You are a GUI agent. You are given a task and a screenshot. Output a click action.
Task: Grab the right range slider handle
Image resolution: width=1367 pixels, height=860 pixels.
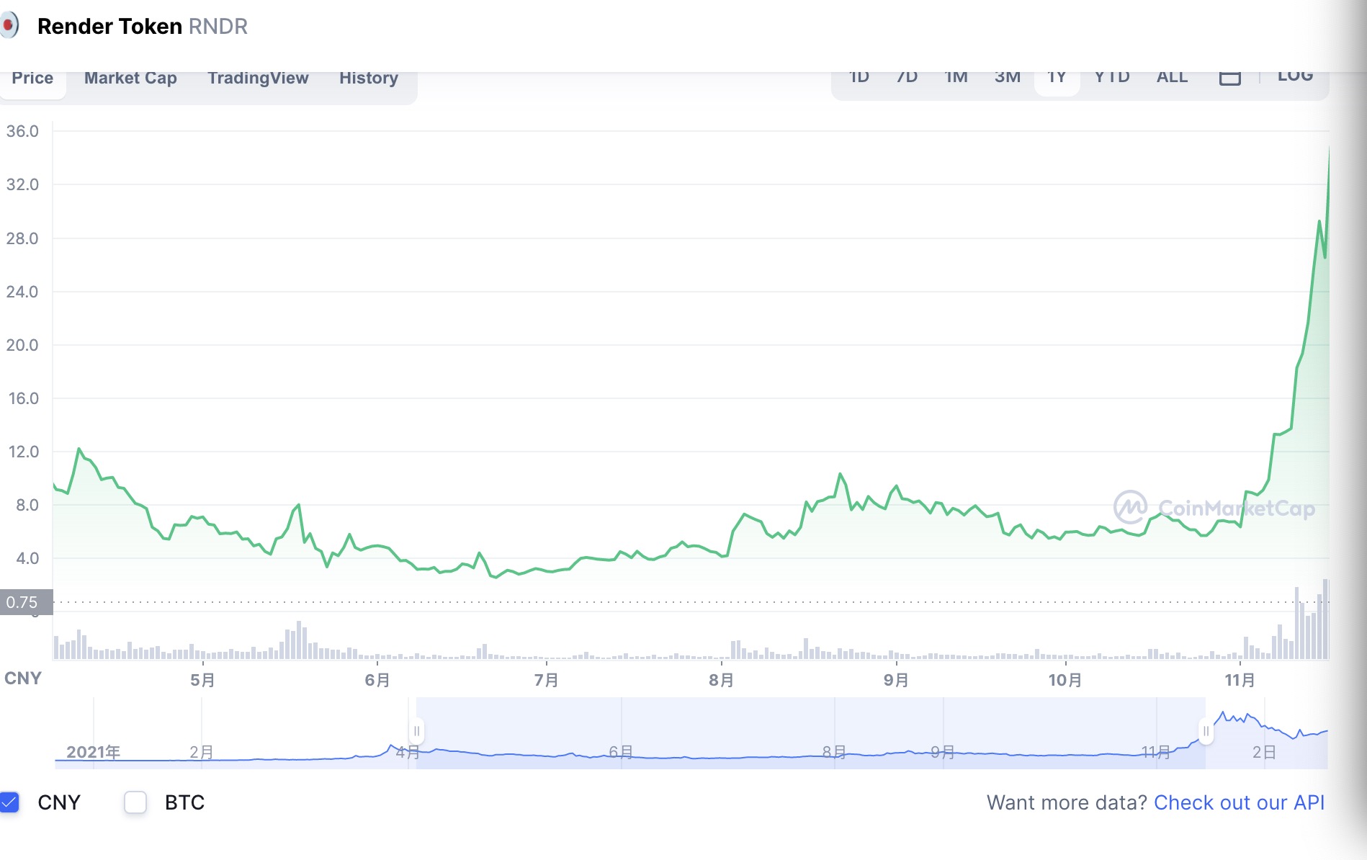point(1206,731)
